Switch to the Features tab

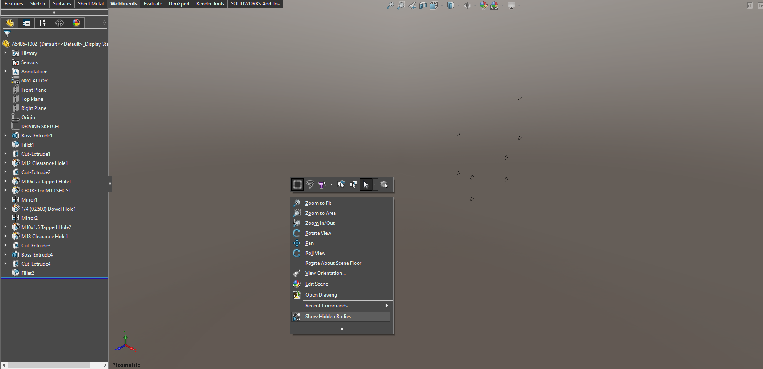pyautogui.click(x=14, y=4)
